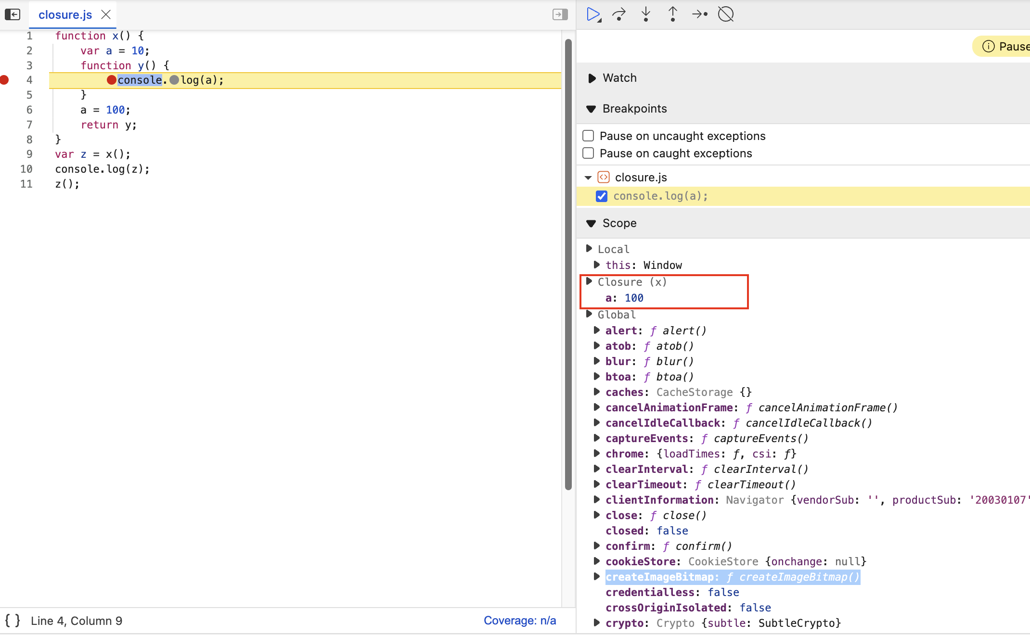Click the editor vertical scrollbar
Screen dimensions: 1030x635
(x=568, y=265)
